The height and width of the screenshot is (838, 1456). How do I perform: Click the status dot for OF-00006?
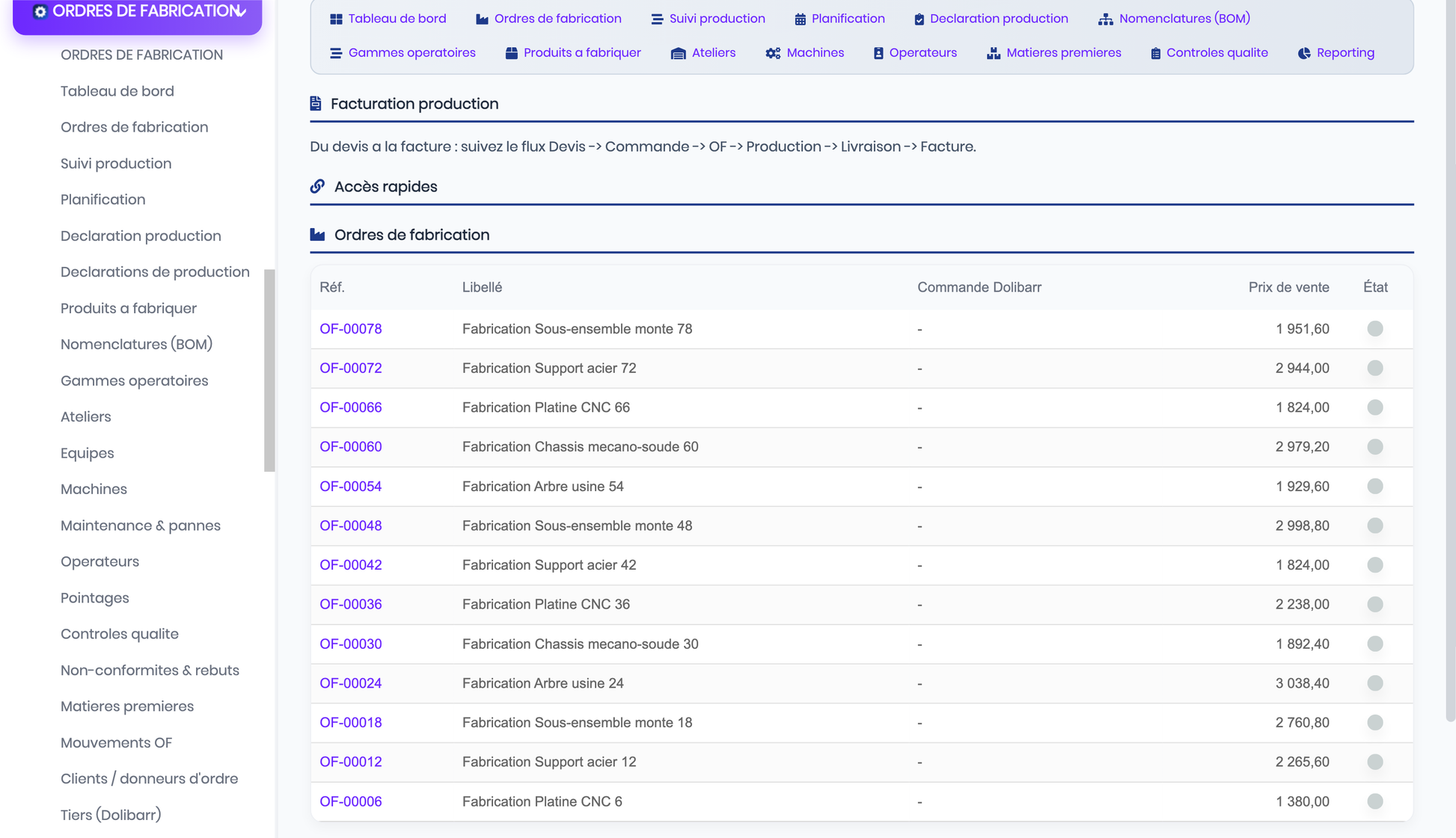pos(1374,801)
